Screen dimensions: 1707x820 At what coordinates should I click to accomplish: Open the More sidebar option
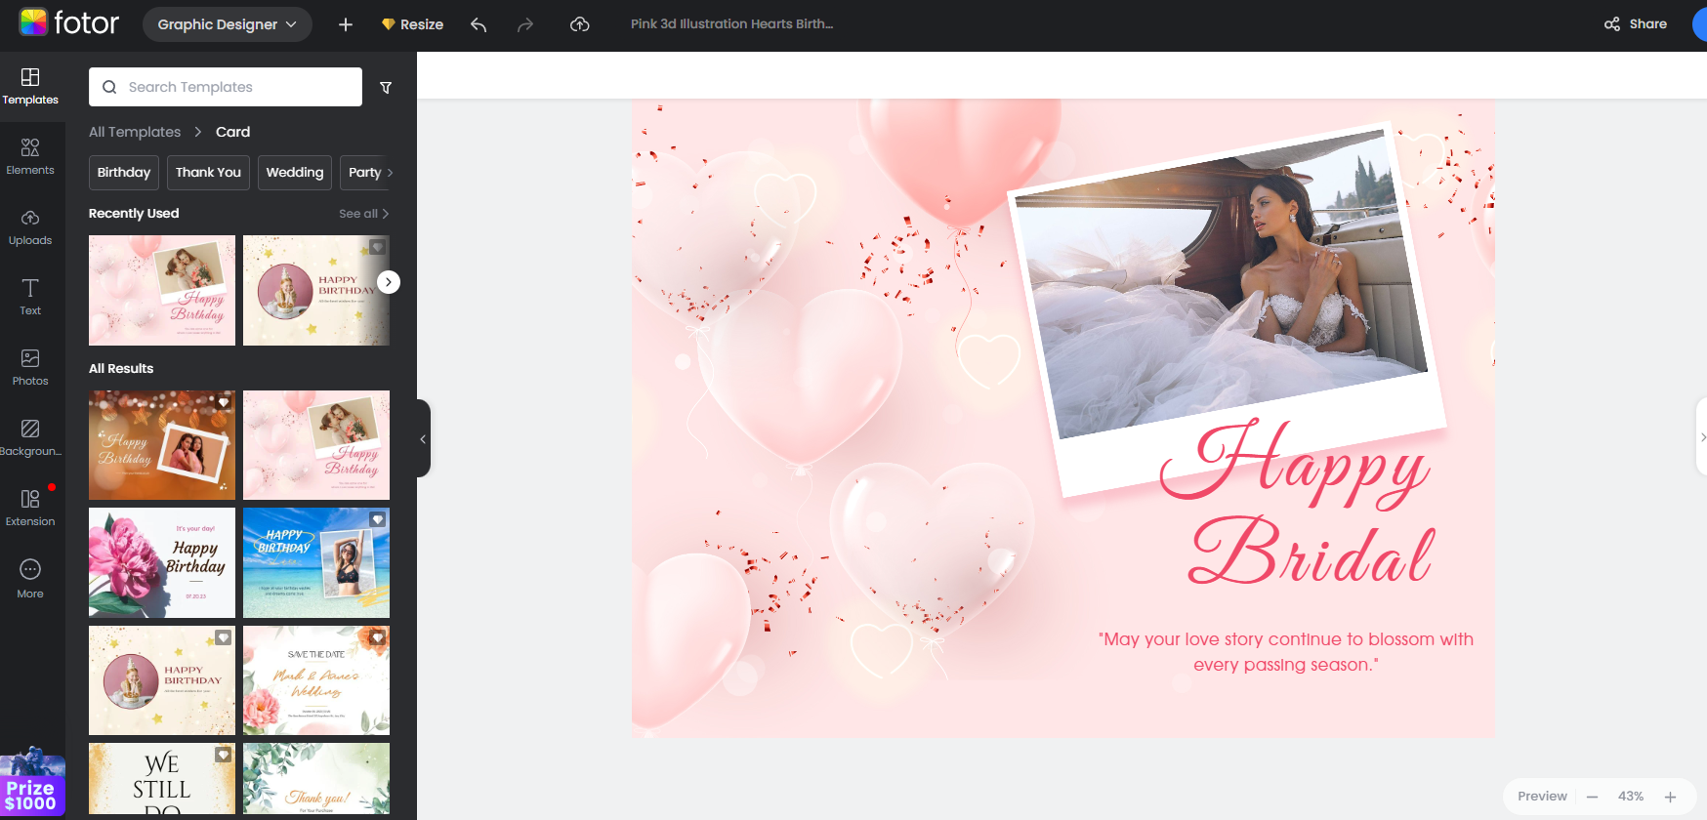pyautogui.click(x=30, y=579)
